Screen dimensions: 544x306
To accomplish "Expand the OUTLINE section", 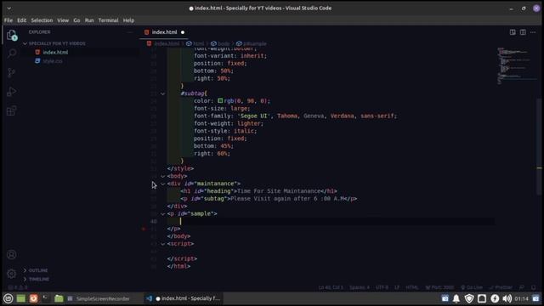I will (x=38, y=270).
